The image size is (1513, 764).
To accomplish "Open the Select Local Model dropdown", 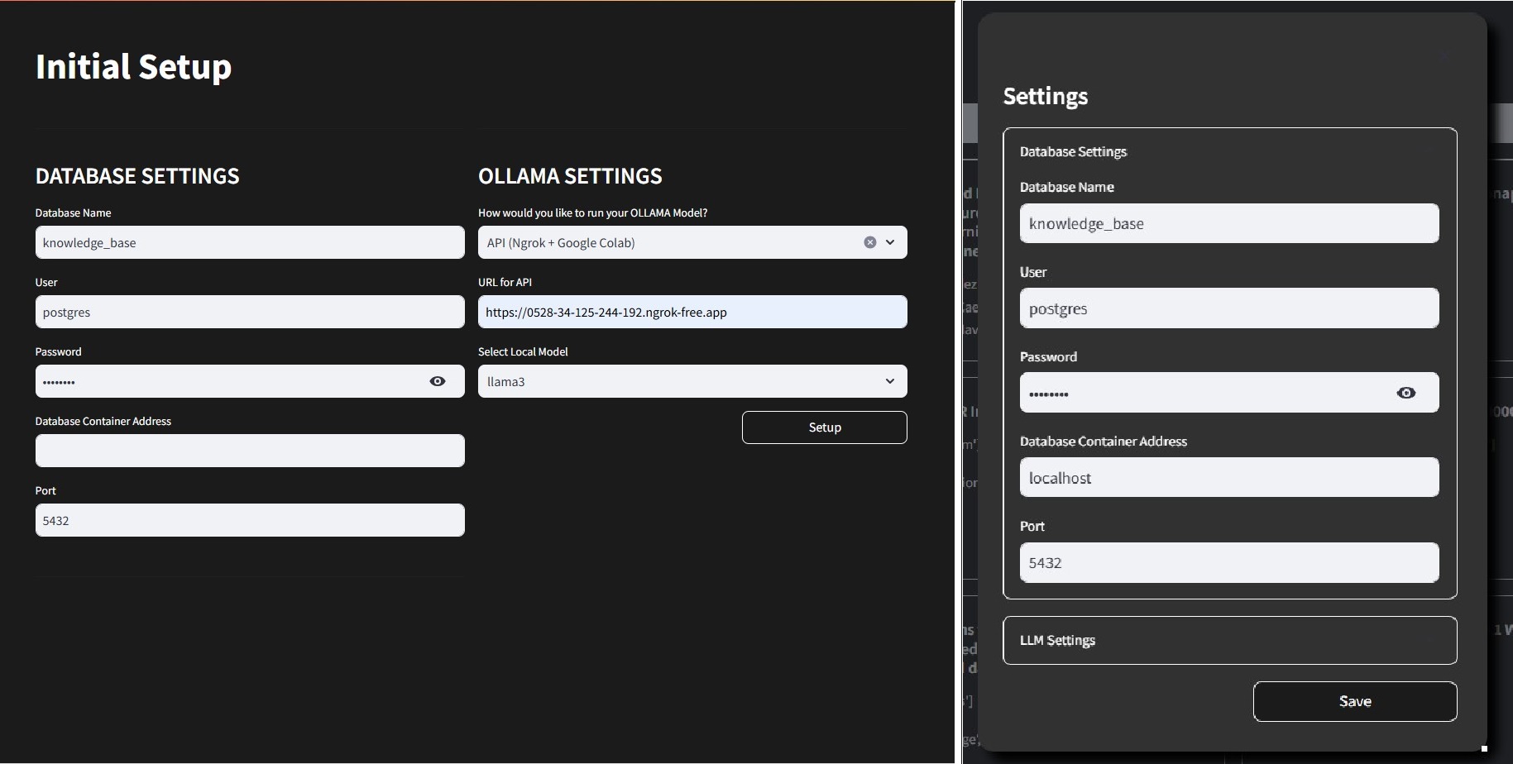I will pos(692,381).
